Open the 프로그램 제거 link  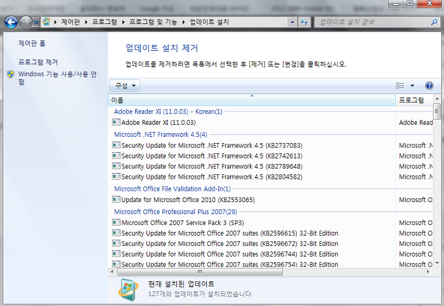coord(38,62)
